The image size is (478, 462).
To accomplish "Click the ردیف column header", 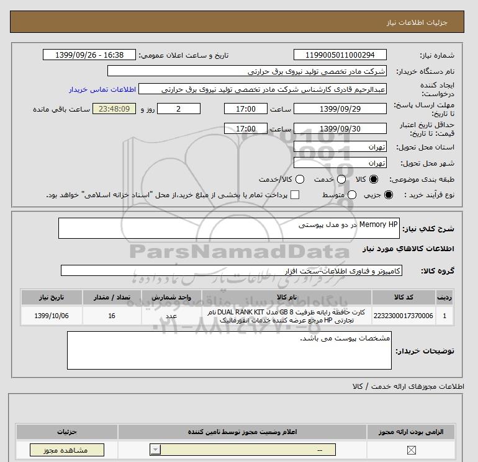I will tap(444, 297).
